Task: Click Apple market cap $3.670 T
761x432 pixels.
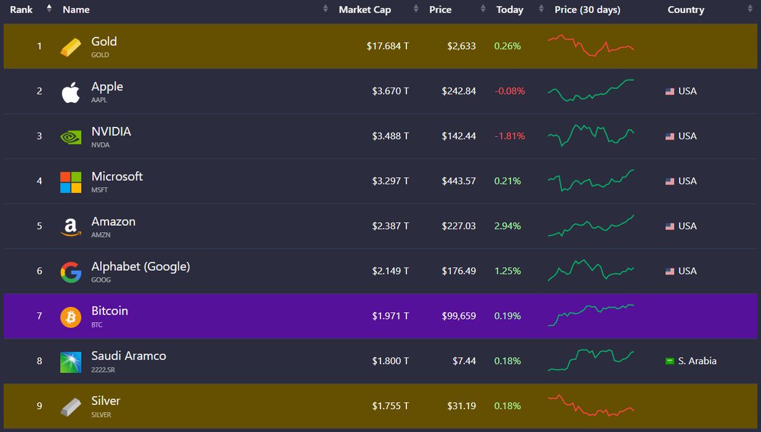Action: 391,91
